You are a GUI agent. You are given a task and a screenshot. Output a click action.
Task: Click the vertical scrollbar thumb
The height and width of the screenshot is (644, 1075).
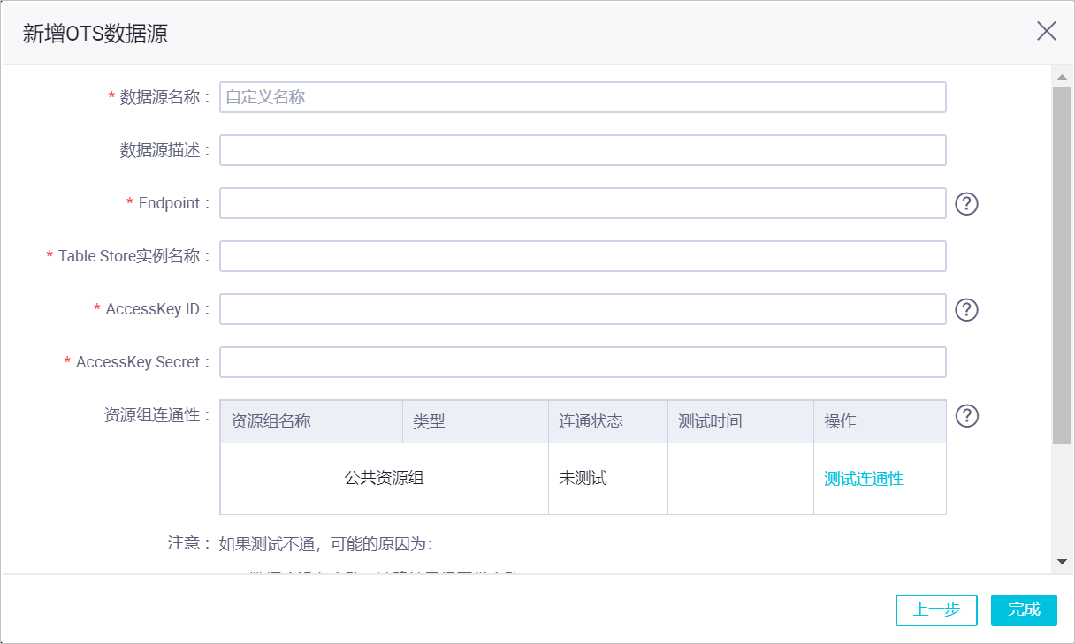(x=1062, y=265)
